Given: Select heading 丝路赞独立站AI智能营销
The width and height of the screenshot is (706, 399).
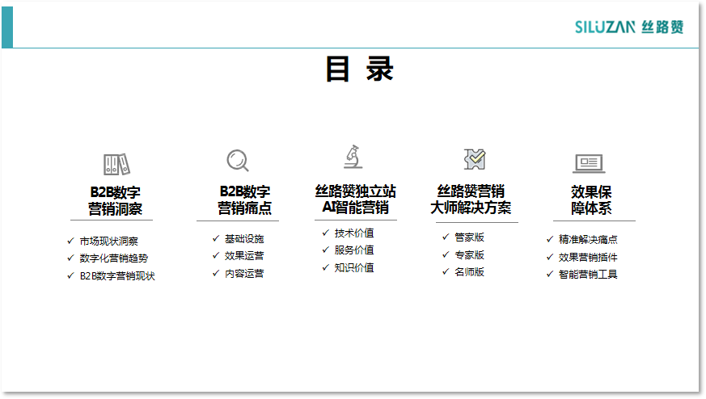Looking at the screenshot, I should (x=355, y=199).
